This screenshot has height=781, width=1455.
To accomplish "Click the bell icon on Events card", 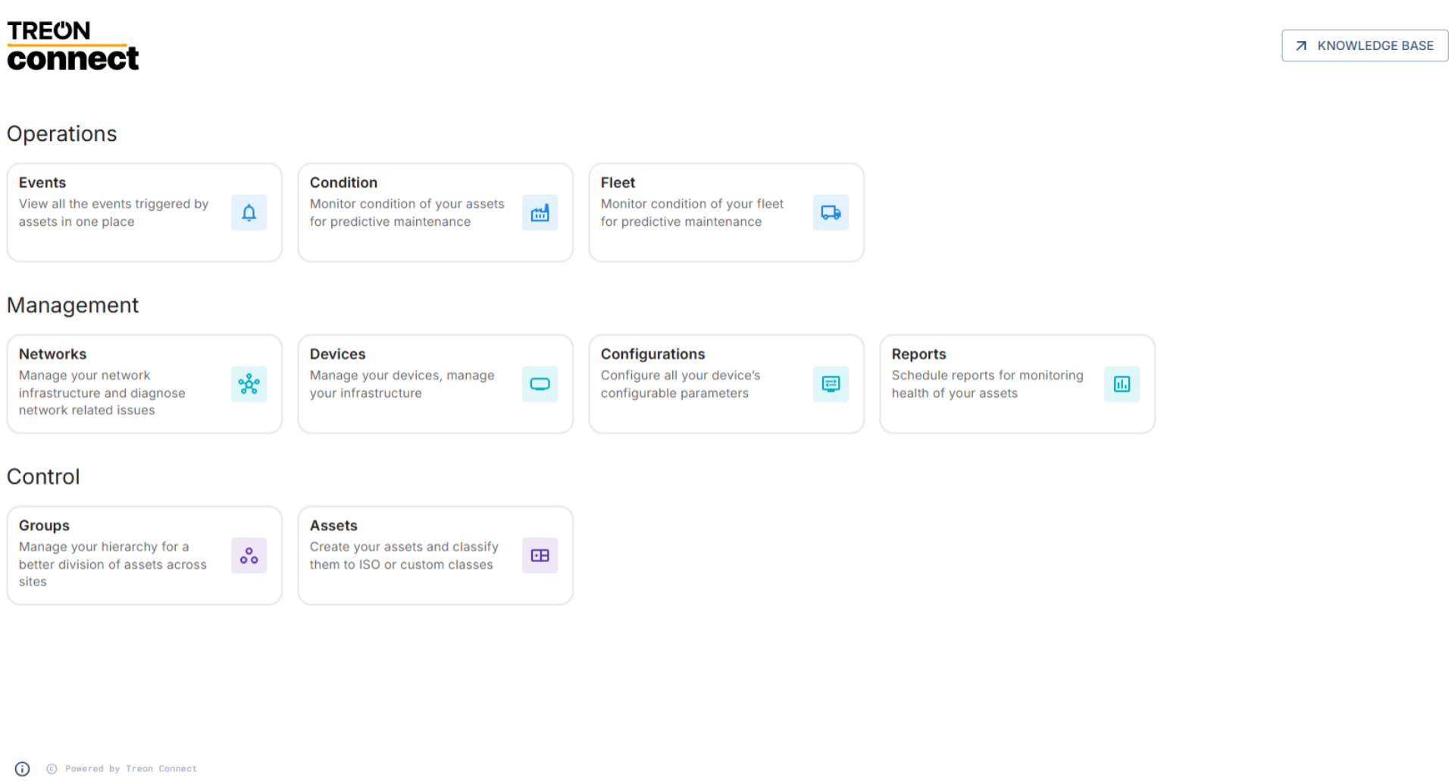I will pos(249,213).
